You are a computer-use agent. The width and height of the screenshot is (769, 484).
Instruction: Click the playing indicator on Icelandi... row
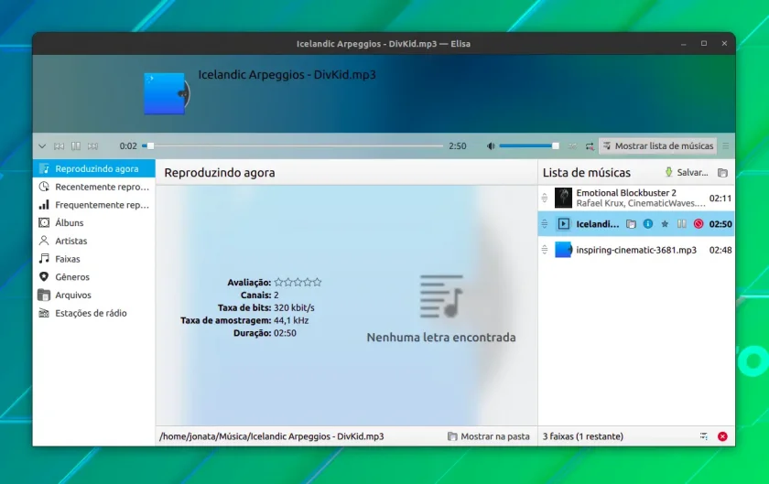tap(564, 224)
